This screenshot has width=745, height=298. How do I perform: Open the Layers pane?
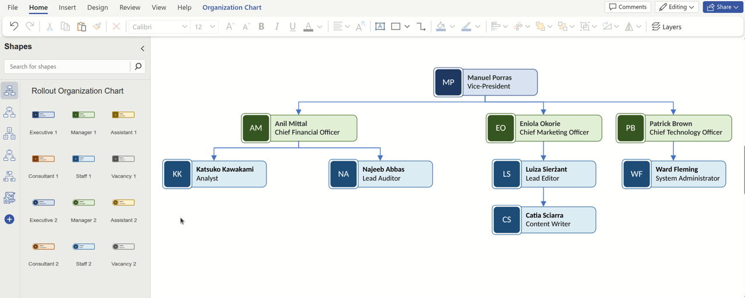point(666,27)
